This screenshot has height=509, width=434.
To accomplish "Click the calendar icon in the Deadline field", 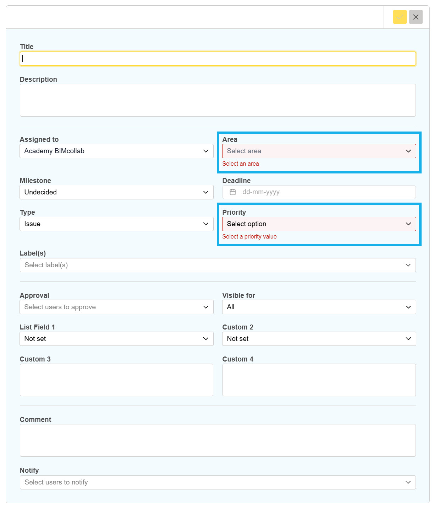I will click(233, 192).
